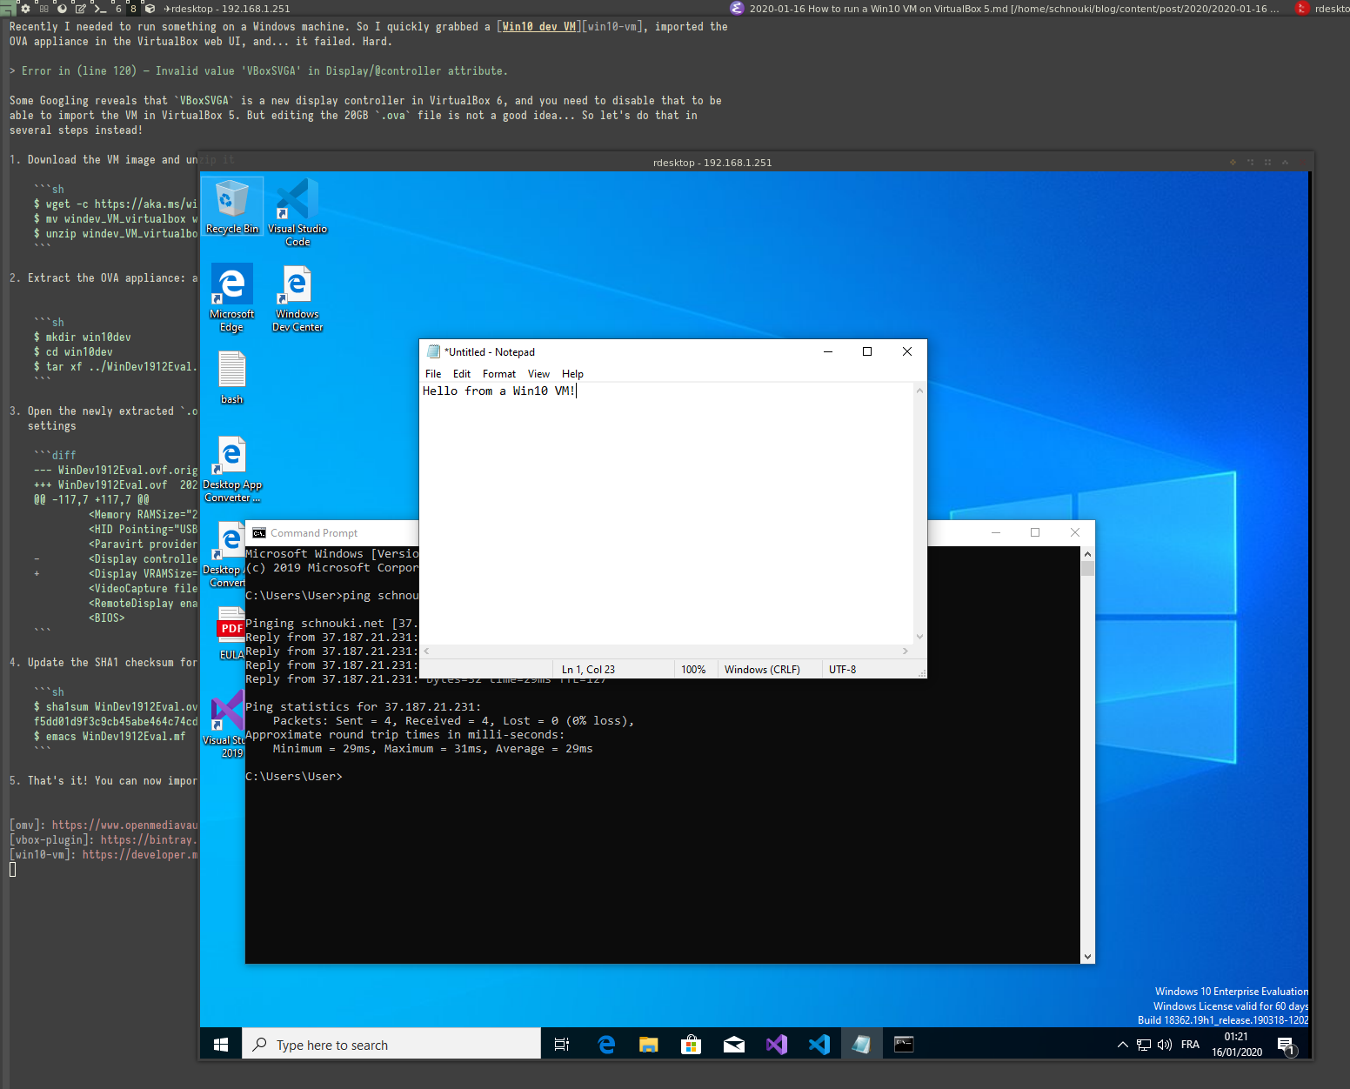Switch the FRA keyboard language indicator
Image resolution: width=1350 pixels, height=1089 pixels.
(1190, 1045)
